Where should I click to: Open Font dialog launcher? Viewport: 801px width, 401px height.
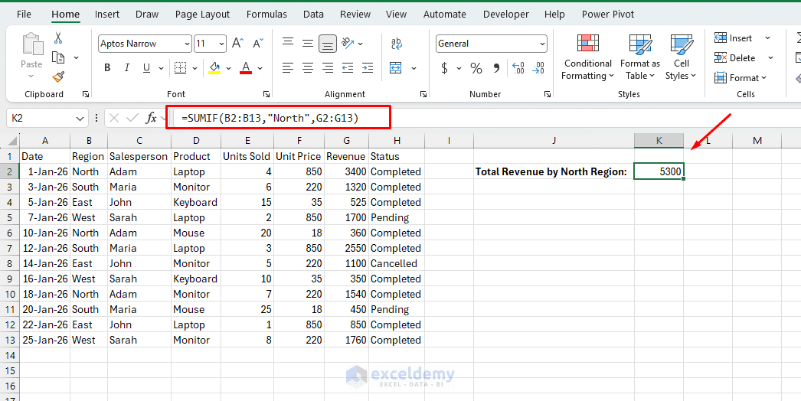click(266, 94)
